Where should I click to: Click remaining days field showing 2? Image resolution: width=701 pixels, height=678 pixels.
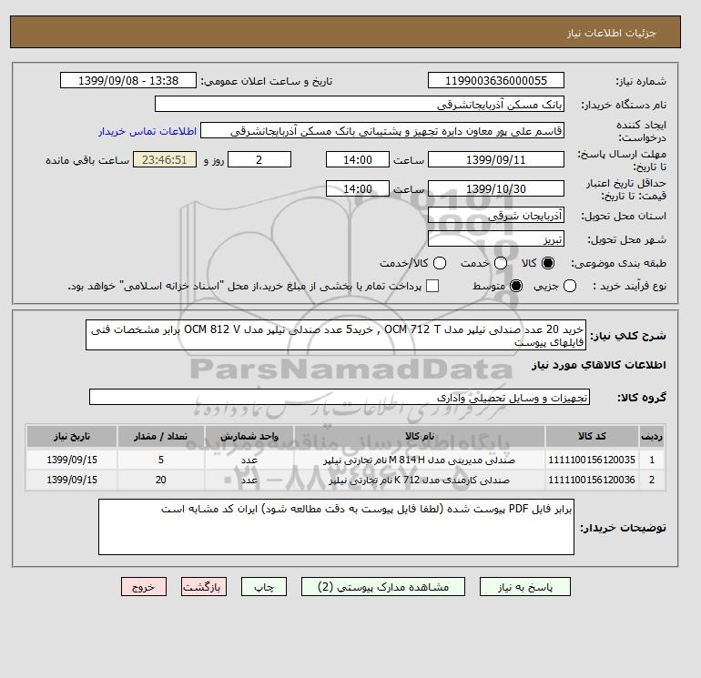point(259,159)
